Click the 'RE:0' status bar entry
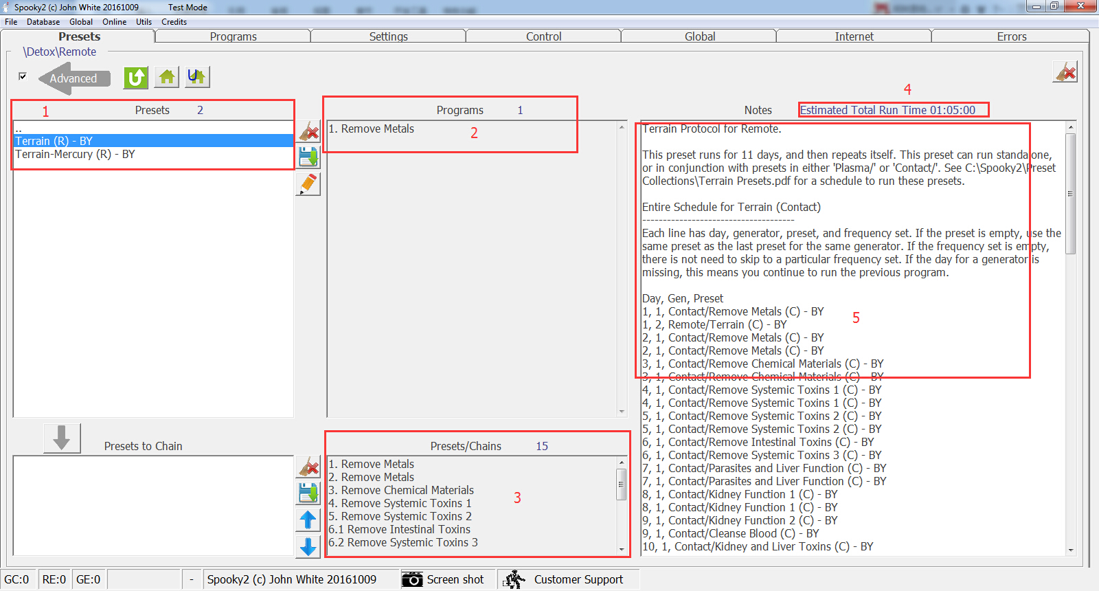 (x=54, y=579)
